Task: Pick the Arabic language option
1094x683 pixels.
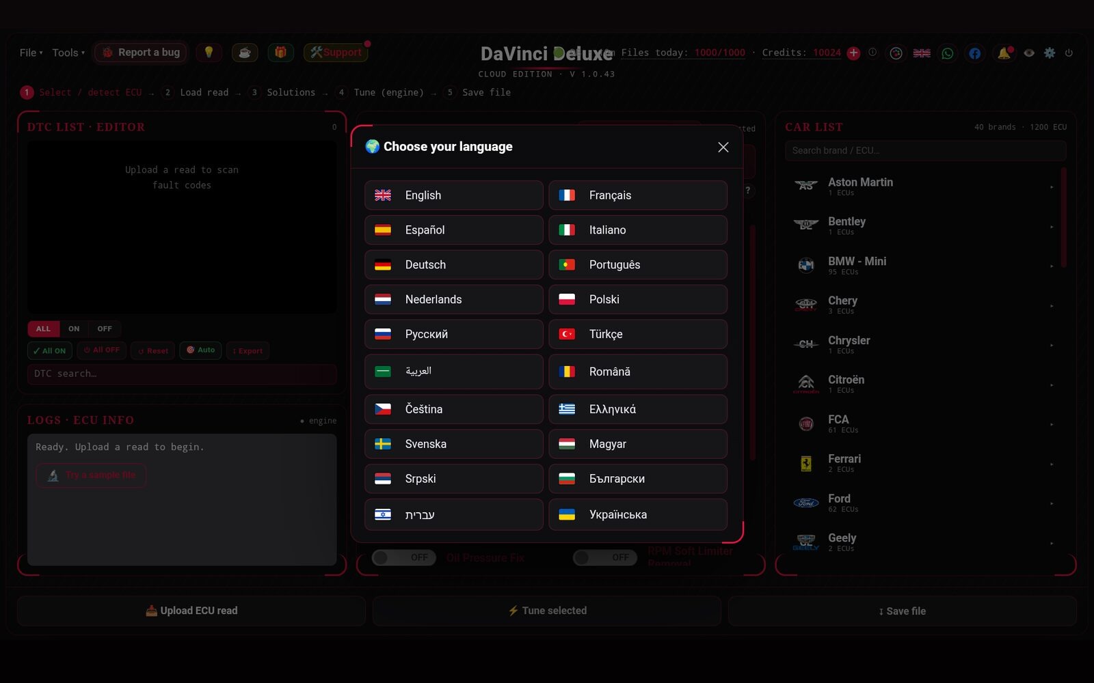Action: tap(454, 372)
